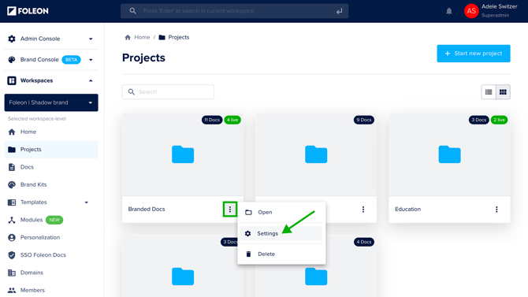Click the Docs file icon
This screenshot has width=528, height=297.
[12, 167]
